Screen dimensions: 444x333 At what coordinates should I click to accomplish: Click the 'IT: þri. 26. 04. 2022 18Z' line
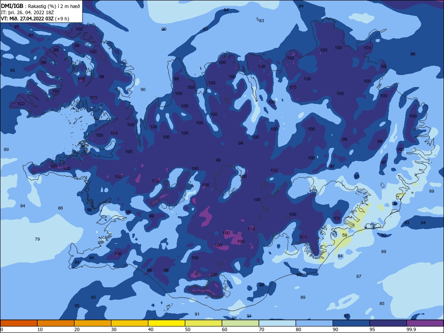pos(28,12)
